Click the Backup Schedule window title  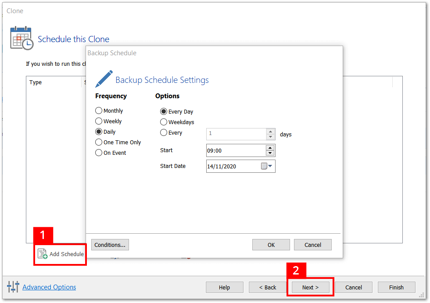pos(112,53)
